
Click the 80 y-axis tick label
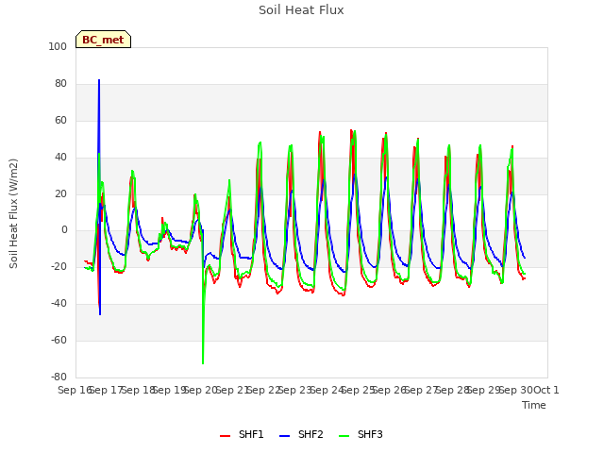[x=60, y=84]
